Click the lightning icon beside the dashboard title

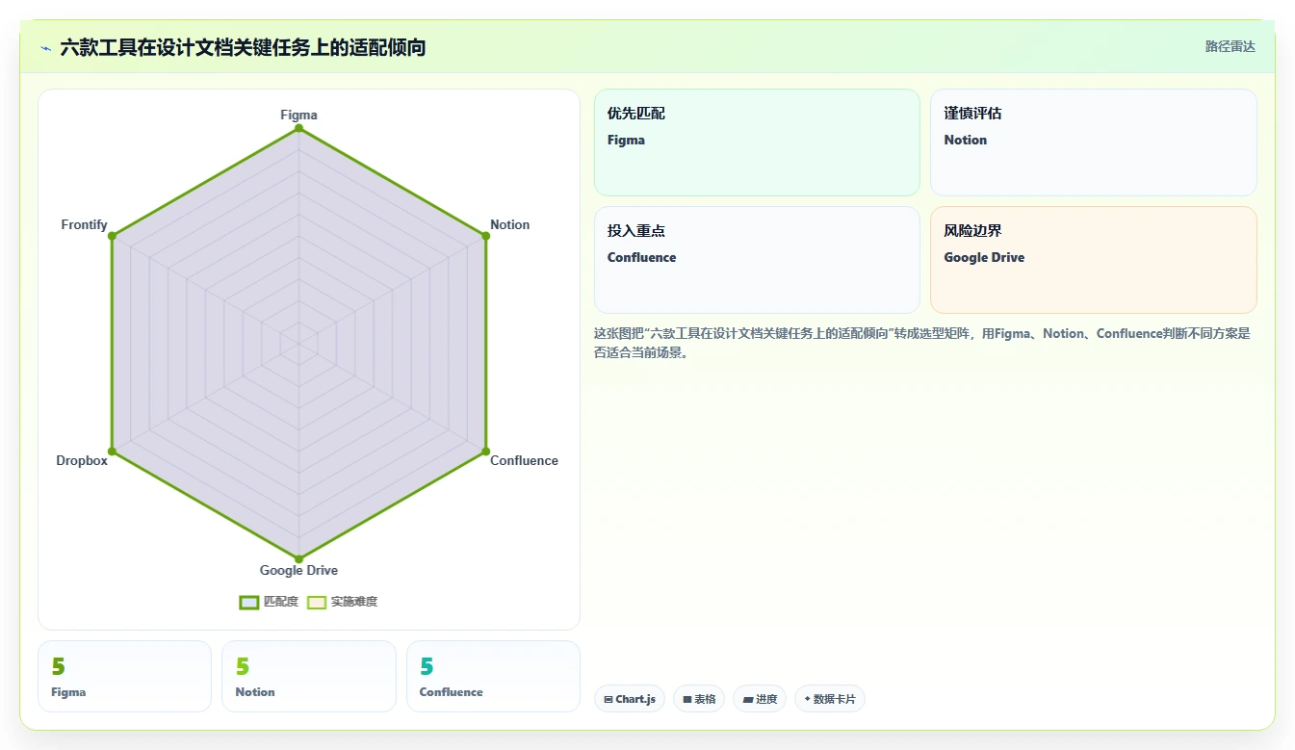45,47
